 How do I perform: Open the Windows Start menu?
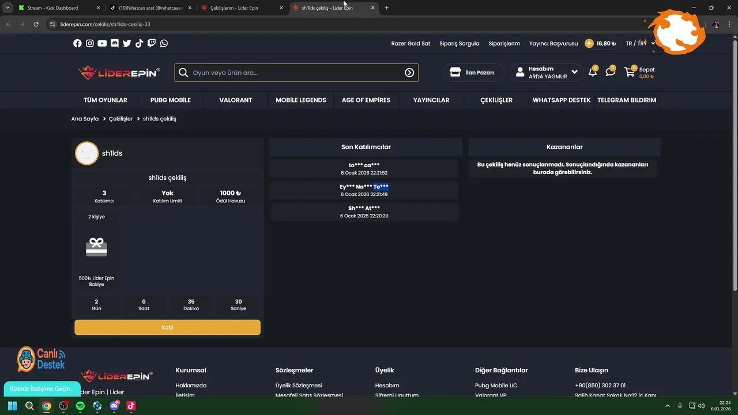[12, 406]
